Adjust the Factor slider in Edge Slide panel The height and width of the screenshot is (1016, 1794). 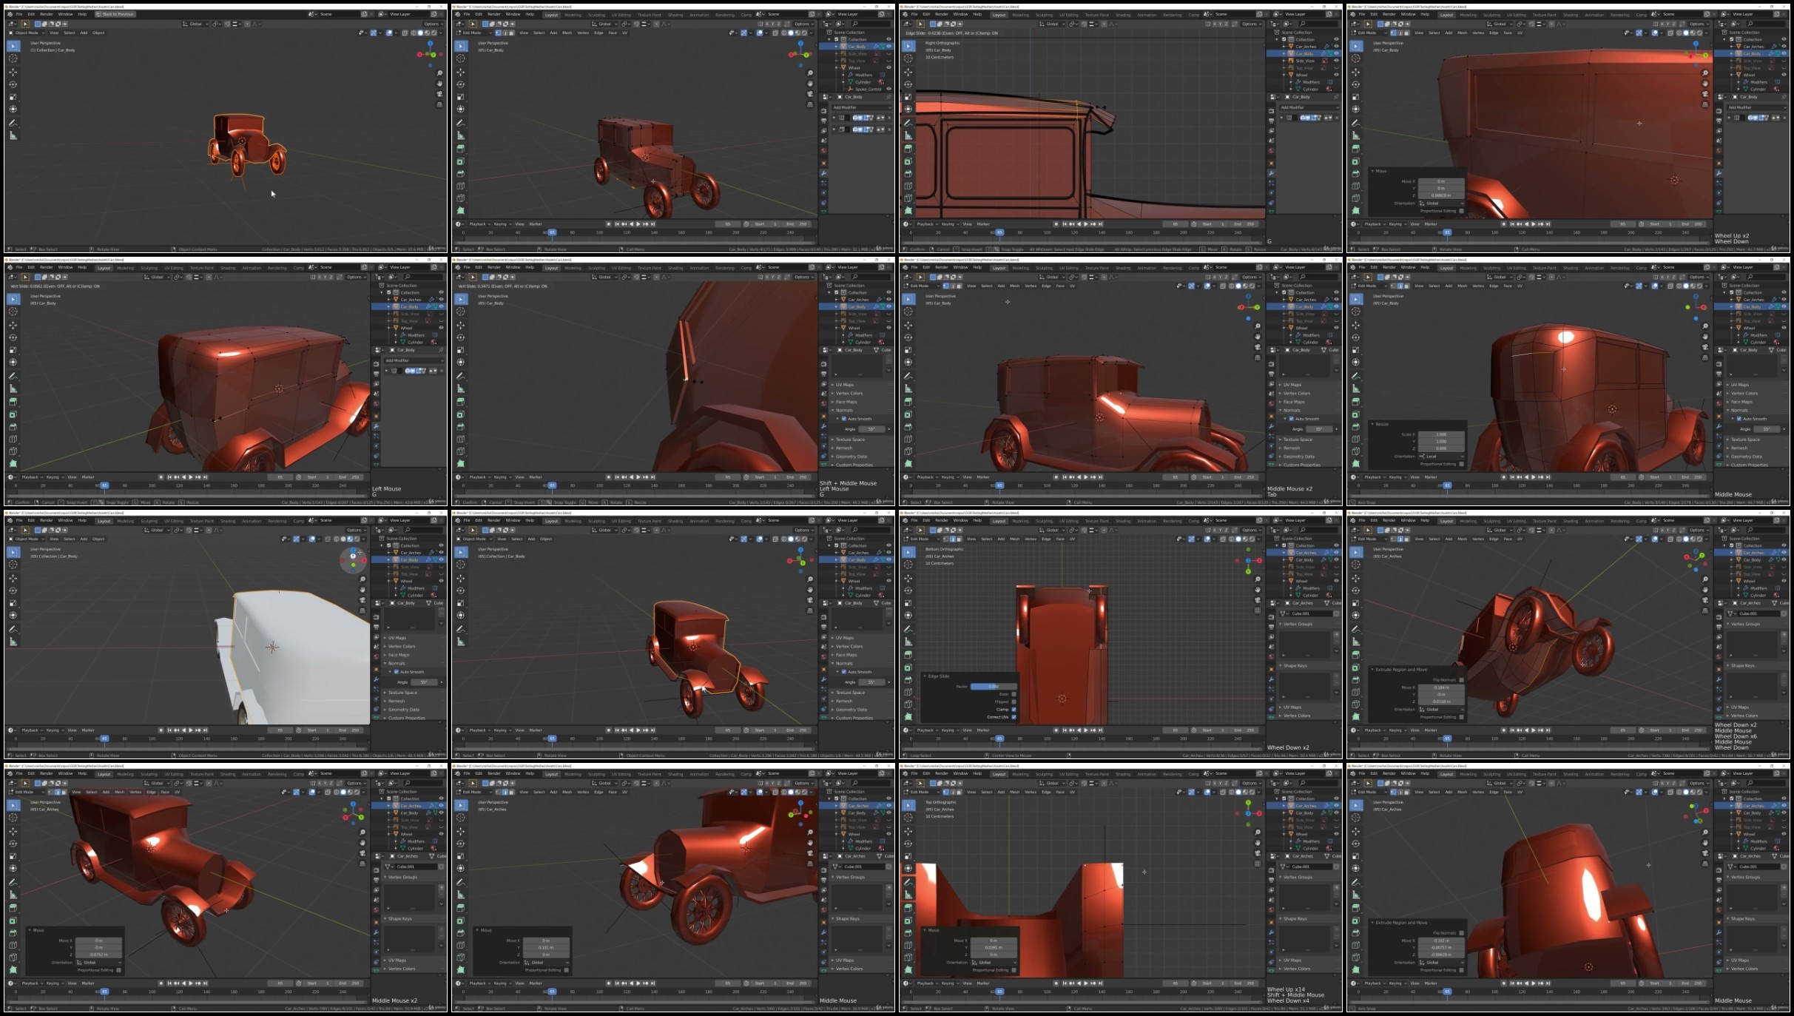point(994,686)
